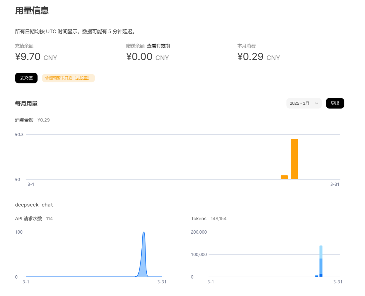
Task: Click the ¥9.70 CNY recharge balance amount
Action: pos(36,57)
